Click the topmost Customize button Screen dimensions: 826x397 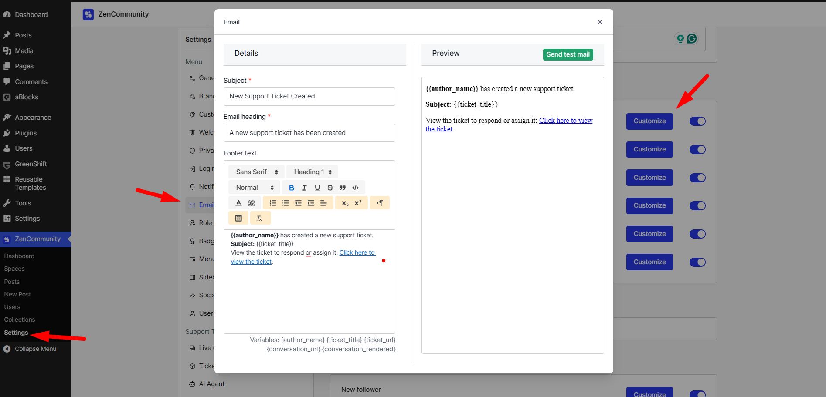pos(649,121)
